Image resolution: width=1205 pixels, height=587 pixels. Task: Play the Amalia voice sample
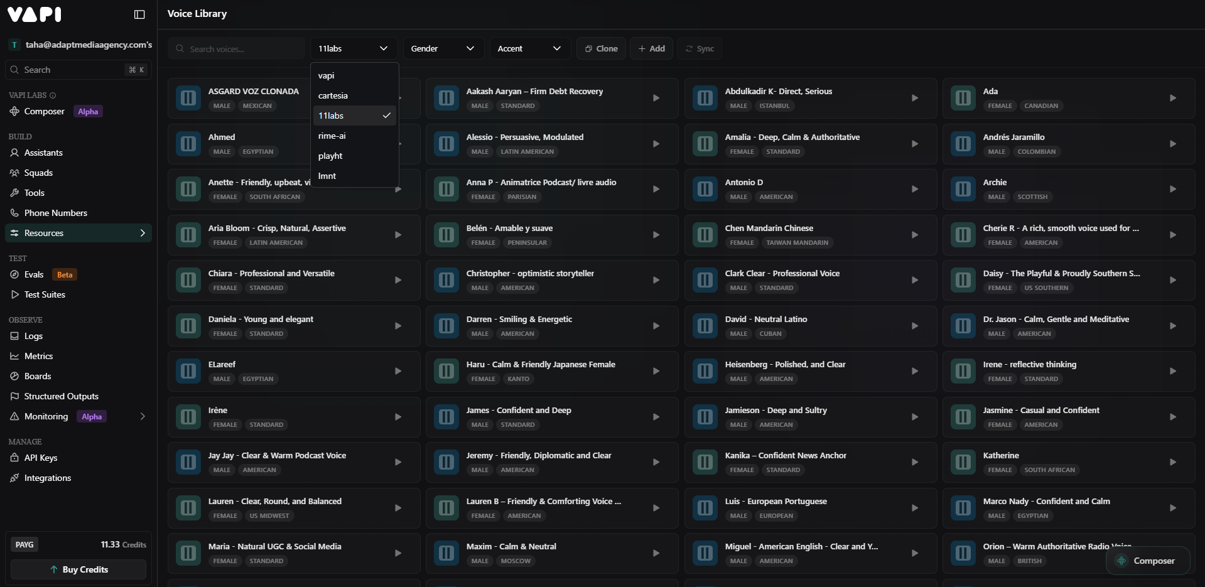click(915, 144)
